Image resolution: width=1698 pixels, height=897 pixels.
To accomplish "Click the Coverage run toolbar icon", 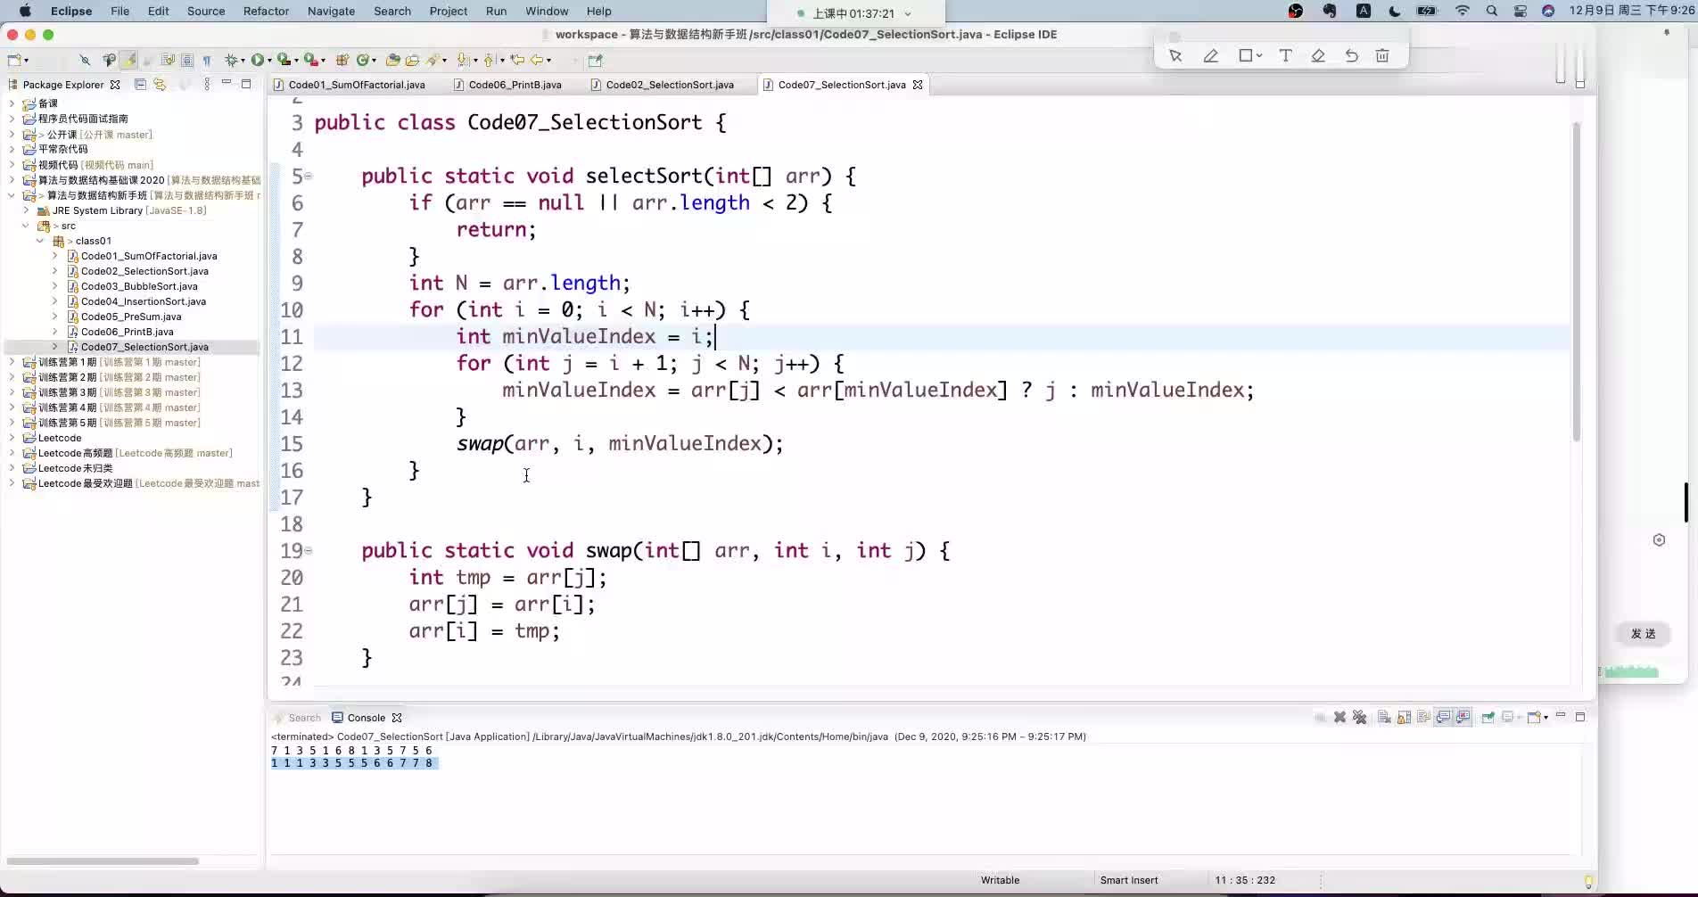I will coord(284,60).
